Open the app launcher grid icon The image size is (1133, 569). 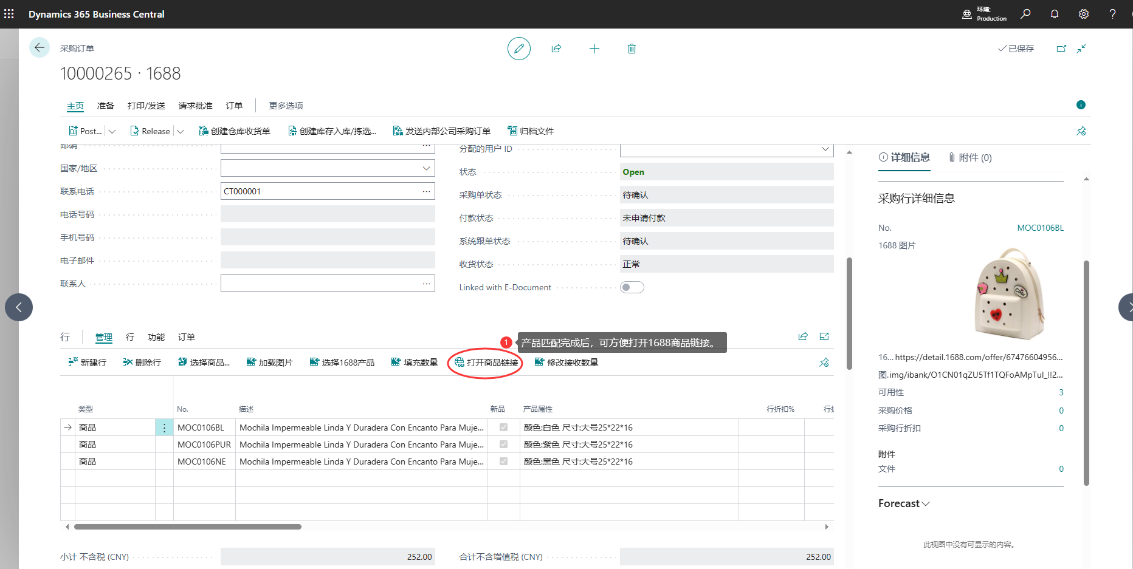pyautogui.click(x=9, y=14)
